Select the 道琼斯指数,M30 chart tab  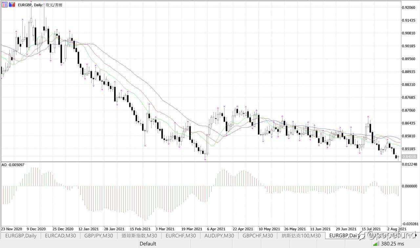[x=139, y=236]
